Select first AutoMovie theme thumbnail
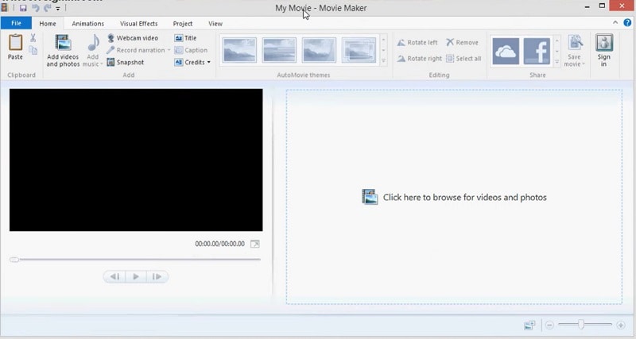 239,50
